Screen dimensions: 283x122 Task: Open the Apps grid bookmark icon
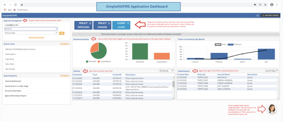[x=5, y=10]
